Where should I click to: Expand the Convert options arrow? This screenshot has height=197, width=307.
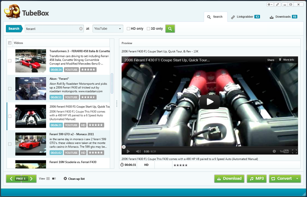(x=297, y=179)
